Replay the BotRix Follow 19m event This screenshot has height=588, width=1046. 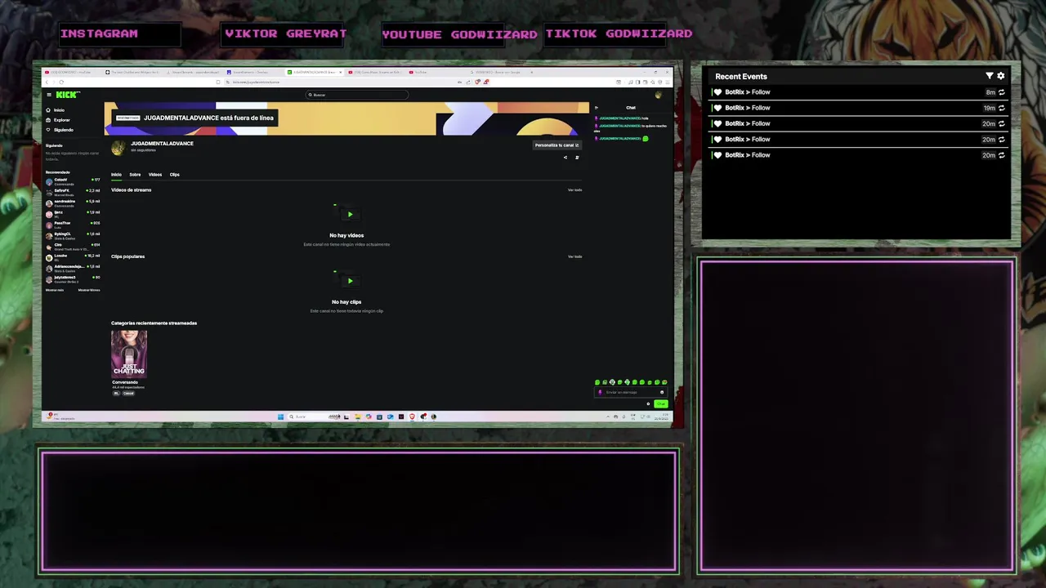pos(1002,108)
